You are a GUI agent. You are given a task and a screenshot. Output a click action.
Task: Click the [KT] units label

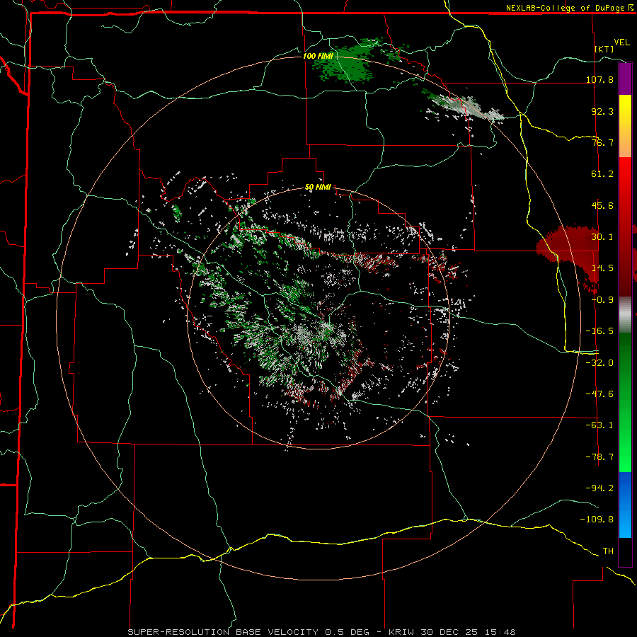(x=604, y=49)
